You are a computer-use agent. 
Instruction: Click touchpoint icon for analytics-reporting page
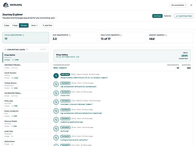(x=56, y=111)
